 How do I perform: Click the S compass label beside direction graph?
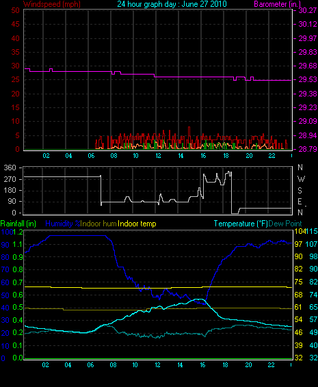tap(300, 191)
